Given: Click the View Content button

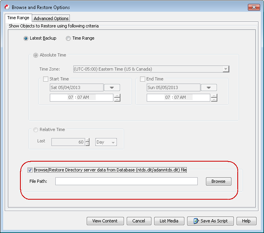Looking at the screenshot, I should [105, 221].
